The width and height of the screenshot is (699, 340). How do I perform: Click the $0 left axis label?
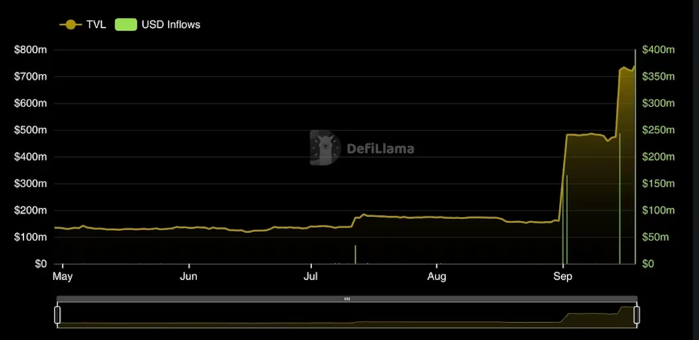pos(40,264)
